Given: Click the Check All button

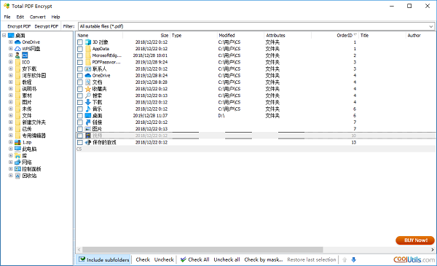Looking at the screenshot, I should [194, 259].
